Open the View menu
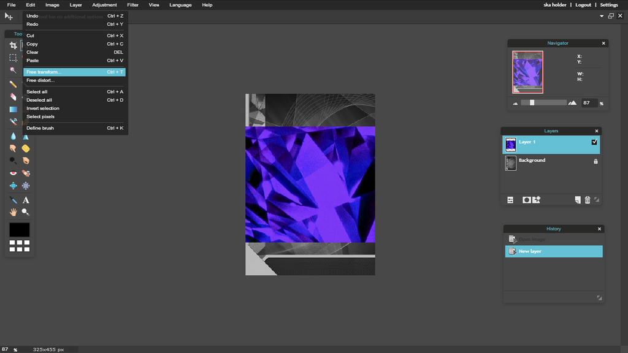628x353 pixels. pyautogui.click(x=154, y=5)
